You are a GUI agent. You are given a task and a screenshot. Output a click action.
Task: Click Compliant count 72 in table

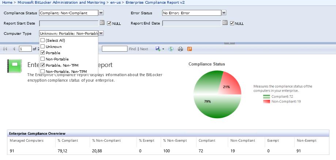click(x=201, y=151)
